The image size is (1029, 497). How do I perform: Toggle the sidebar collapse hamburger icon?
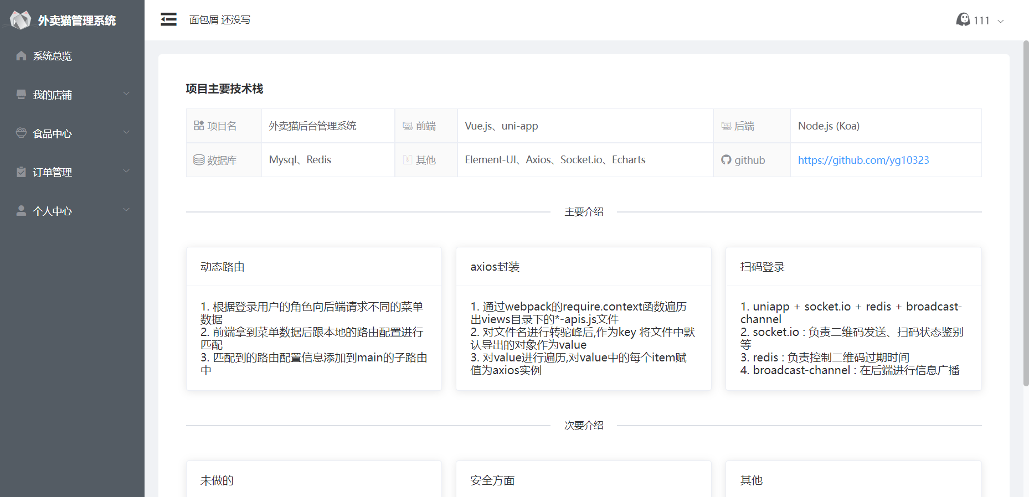(x=168, y=19)
